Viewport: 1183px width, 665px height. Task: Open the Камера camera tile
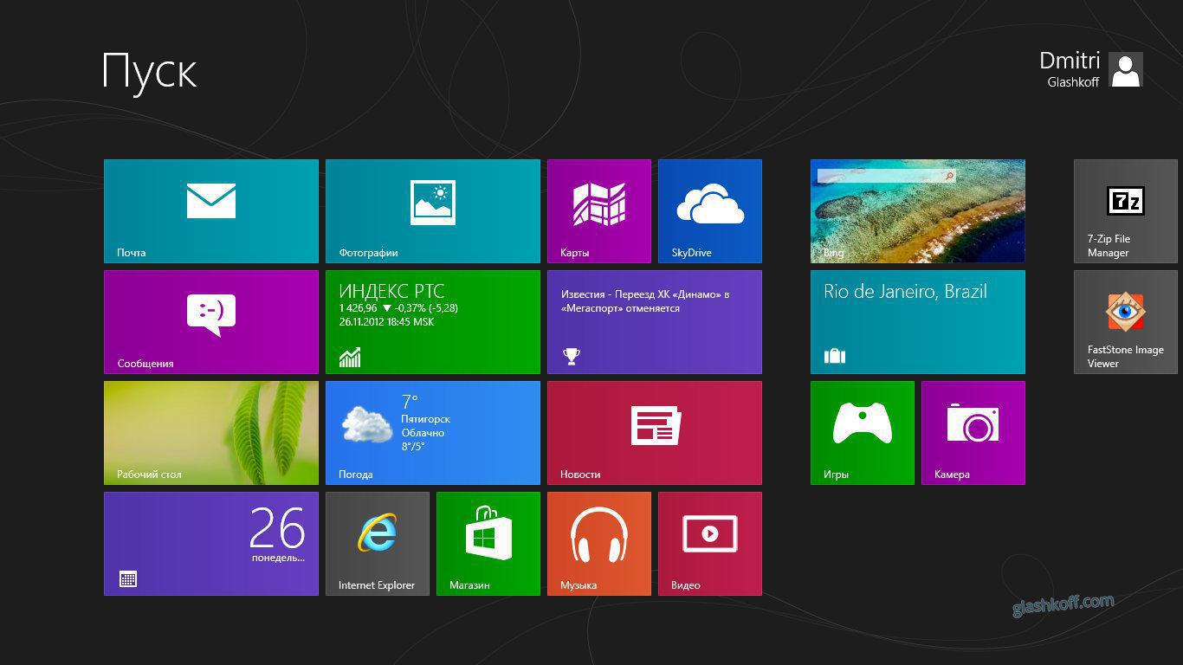pyautogui.click(x=973, y=433)
